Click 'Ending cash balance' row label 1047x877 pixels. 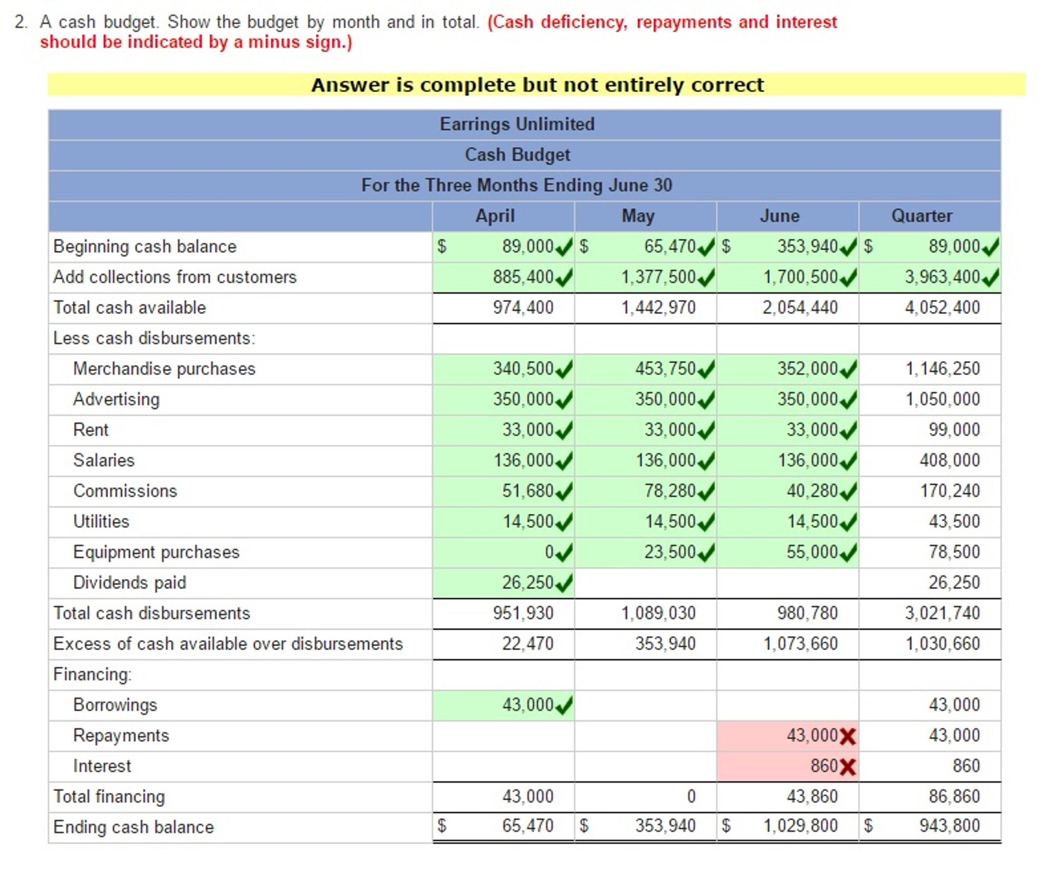[x=134, y=827]
